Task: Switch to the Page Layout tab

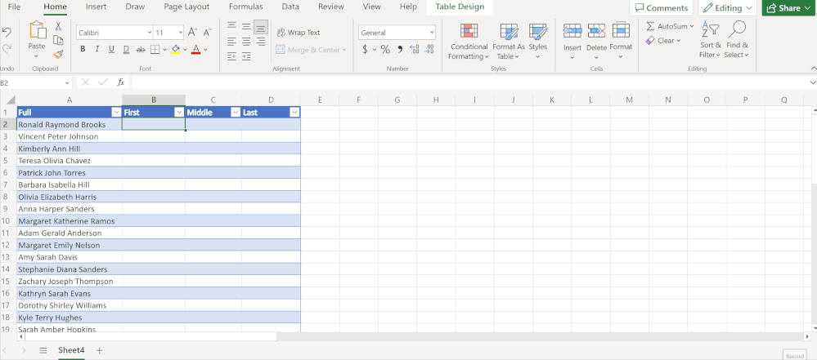Action: click(186, 7)
